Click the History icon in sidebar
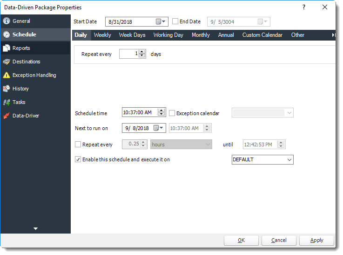The width and height of the screenshot is (343, 255). click(x=7, y=89)
